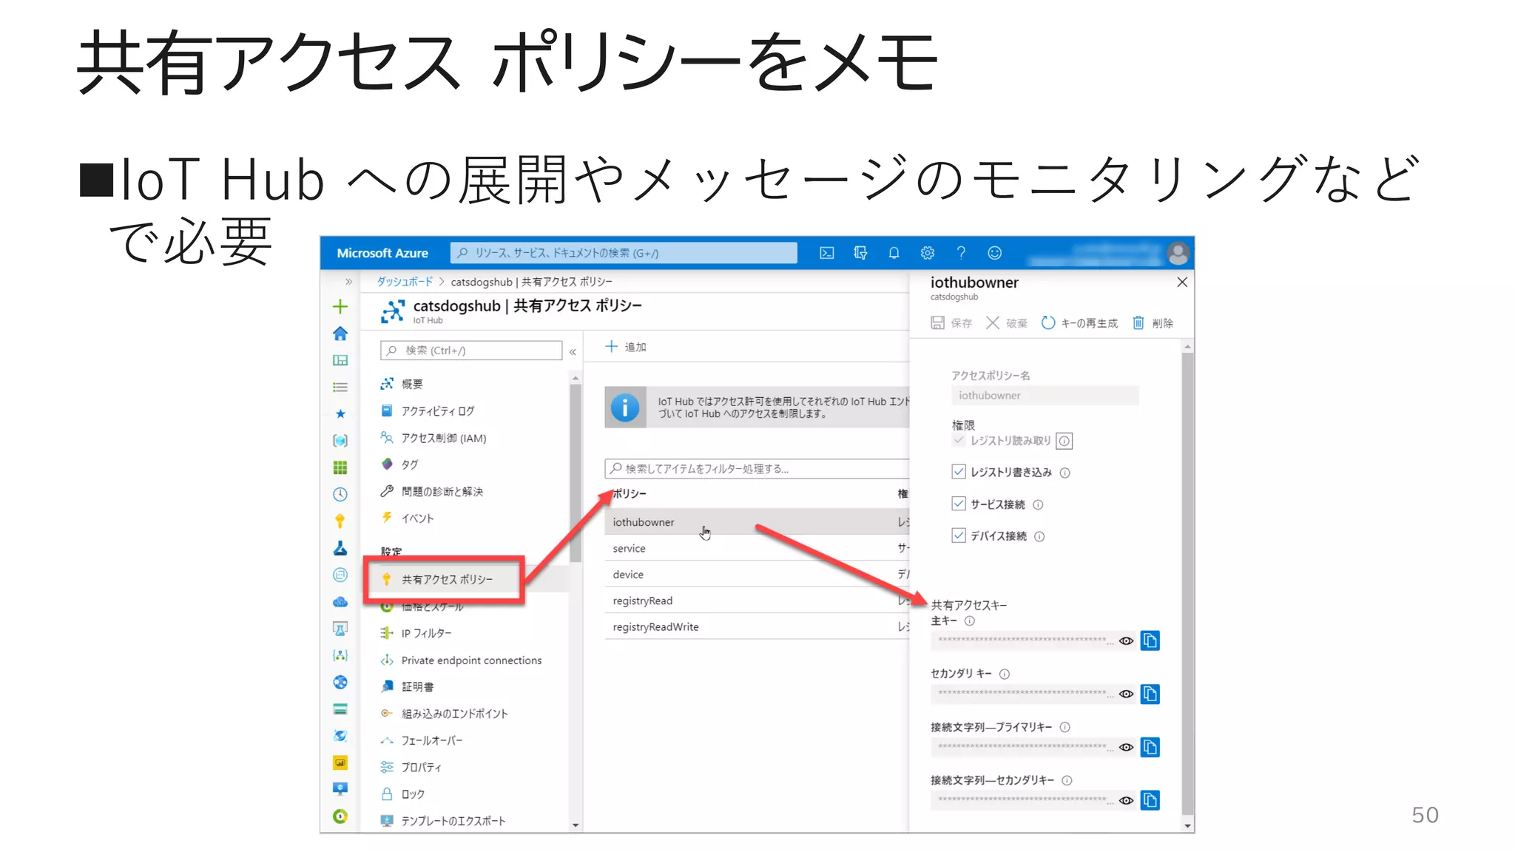Click resource menu search box 検索 (Ctrl+/)
This screenshot has width=1515, height=852.
tap(471, 351)
